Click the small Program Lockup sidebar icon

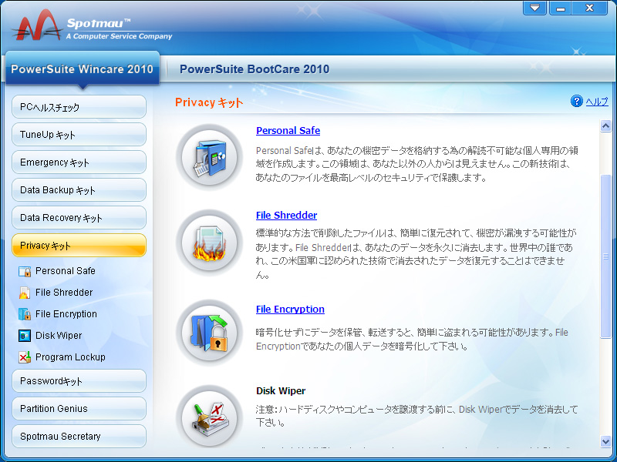(25, 357)
